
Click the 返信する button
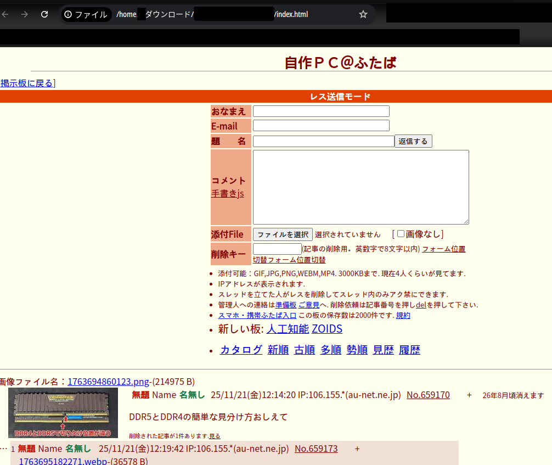pos(413,141)
